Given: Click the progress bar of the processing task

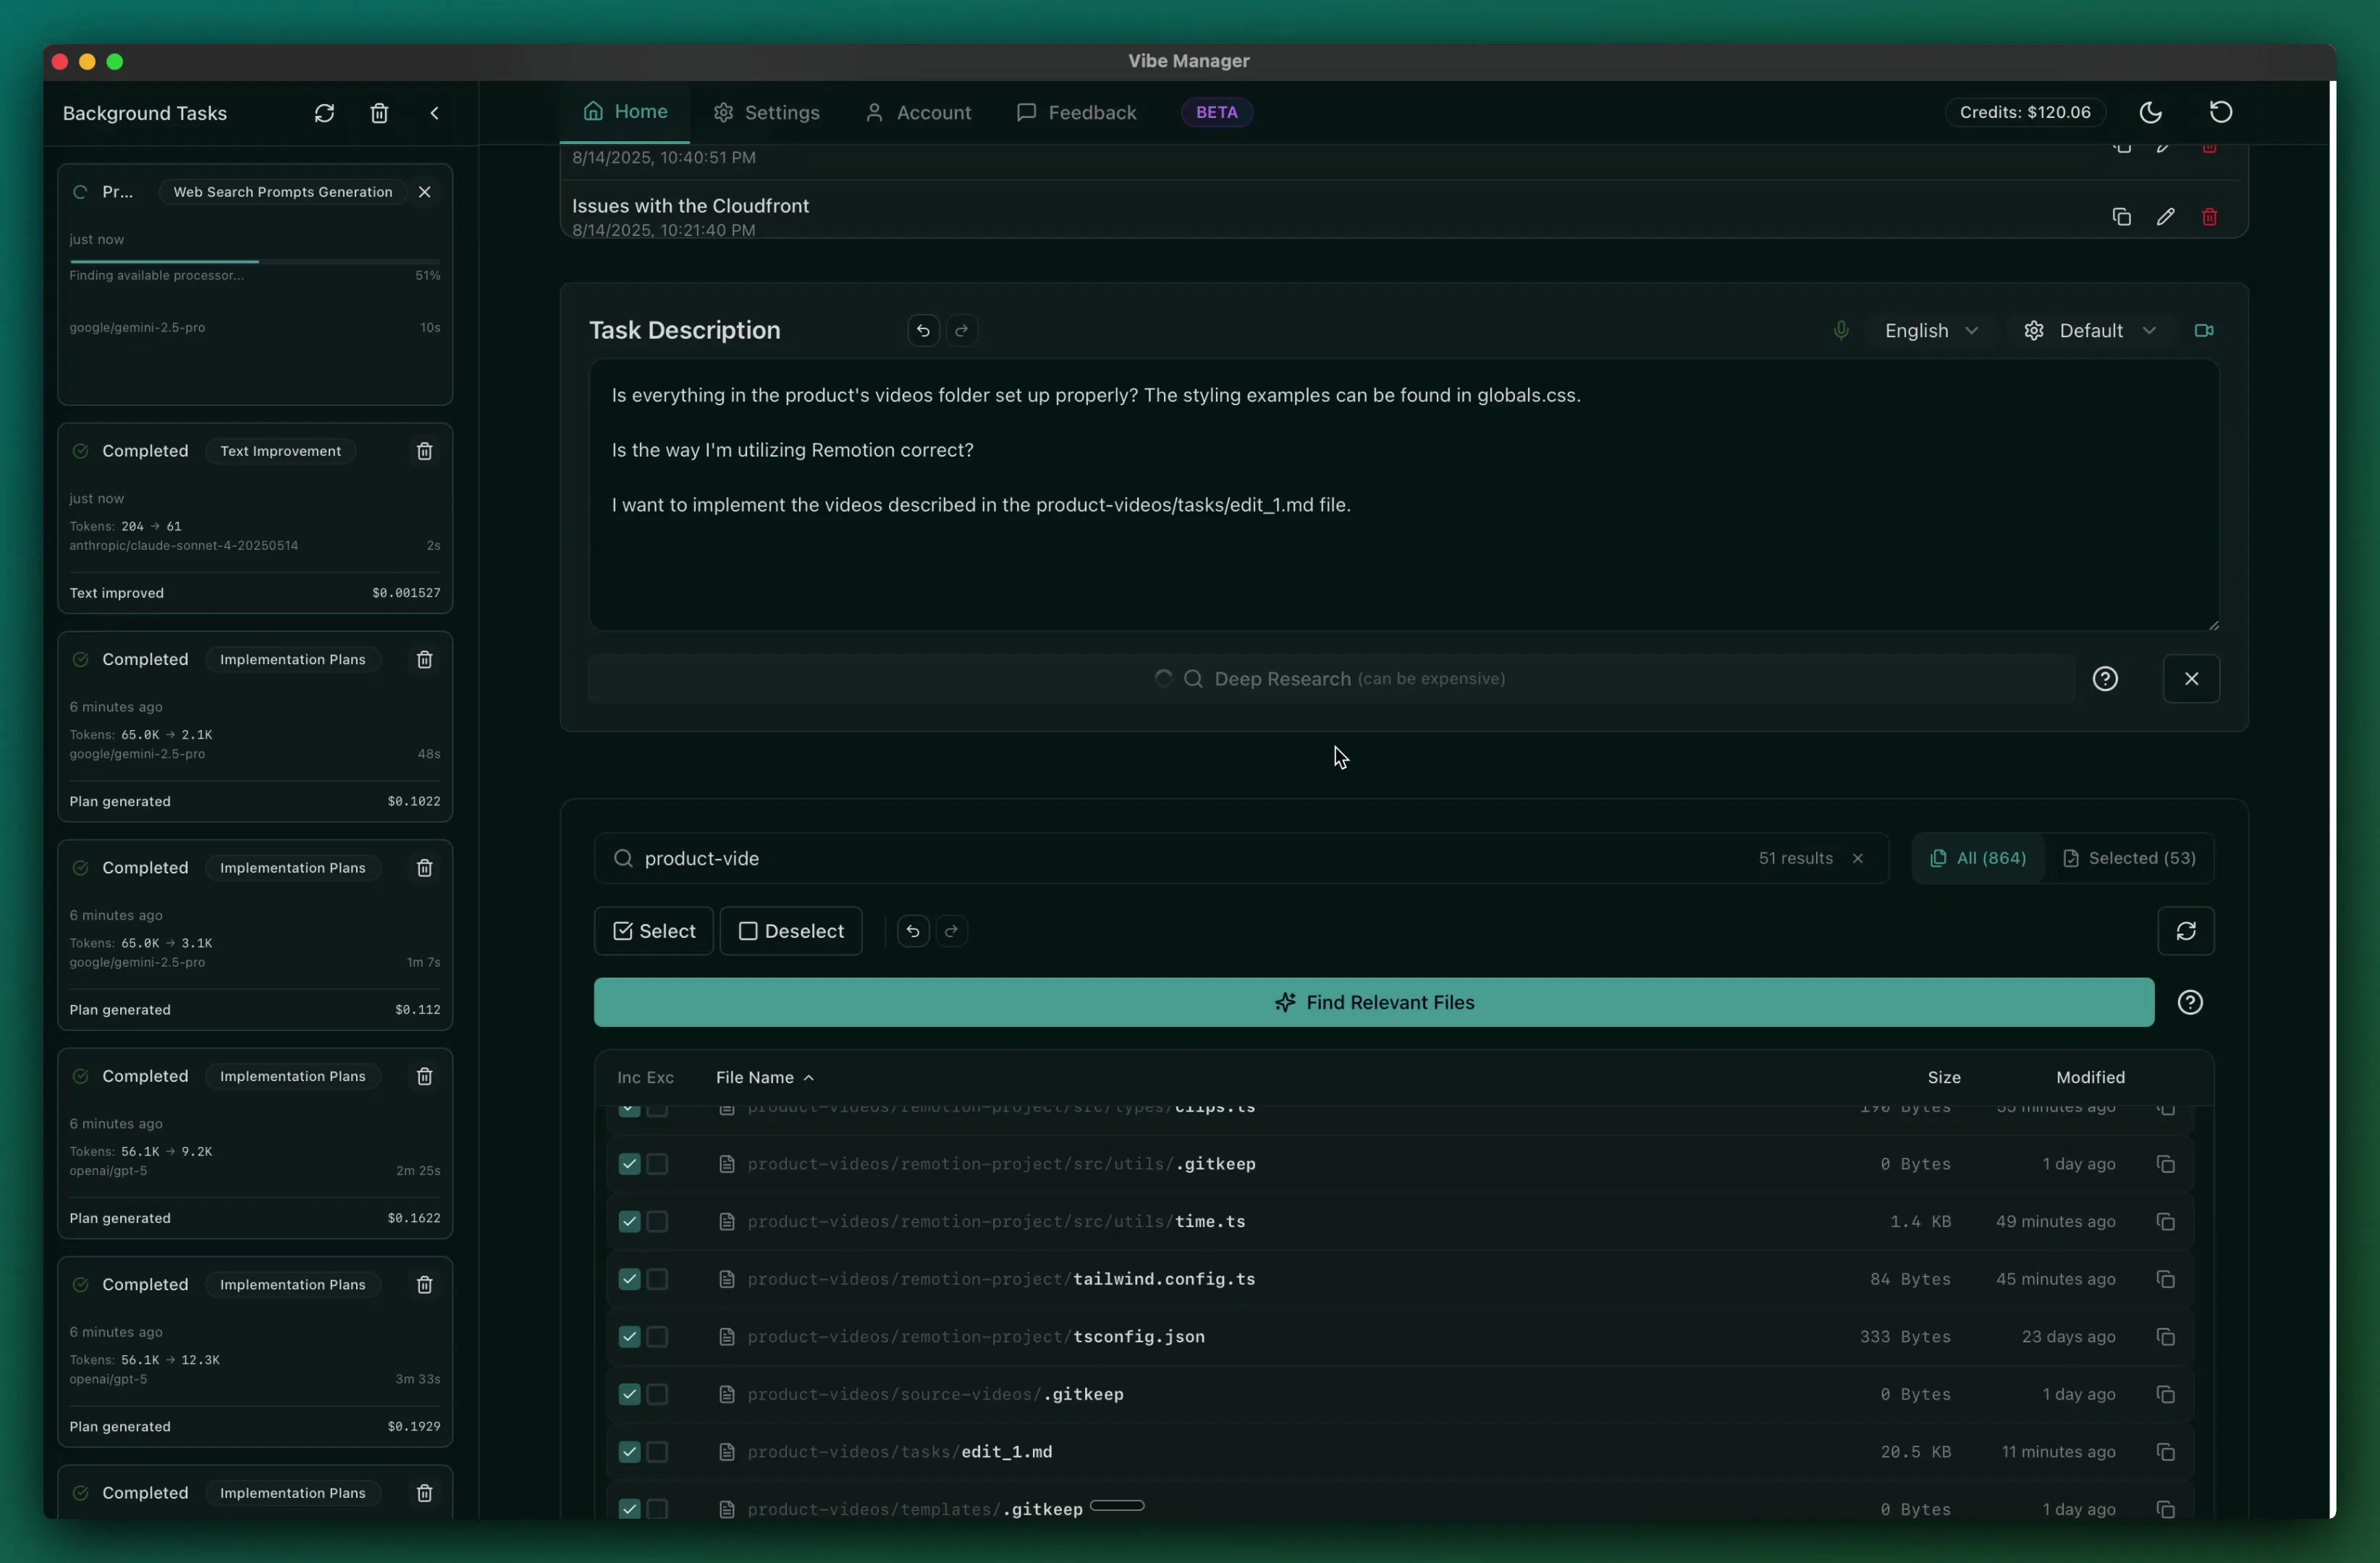Looking at the screenshot, I should [255, 262].
